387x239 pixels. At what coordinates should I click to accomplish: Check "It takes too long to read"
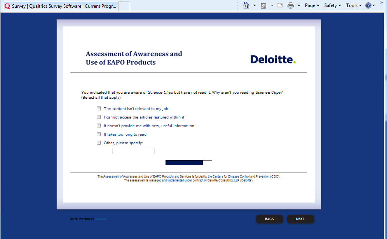99,134
